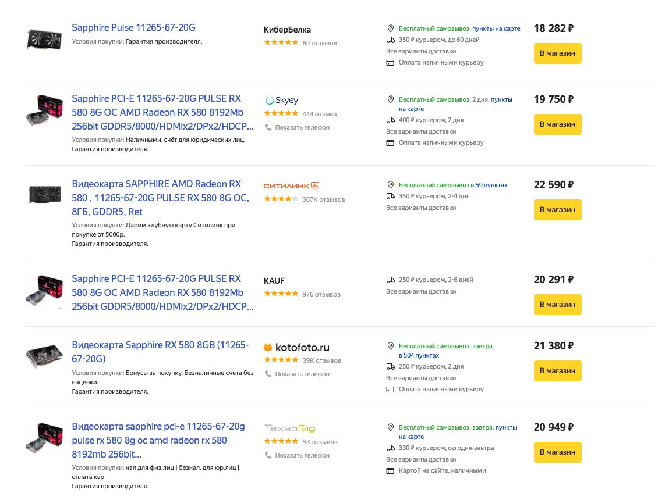
Task: Click truck icon next to 250 ₽ 2-6 дней
Action: (x=390, y=280)
